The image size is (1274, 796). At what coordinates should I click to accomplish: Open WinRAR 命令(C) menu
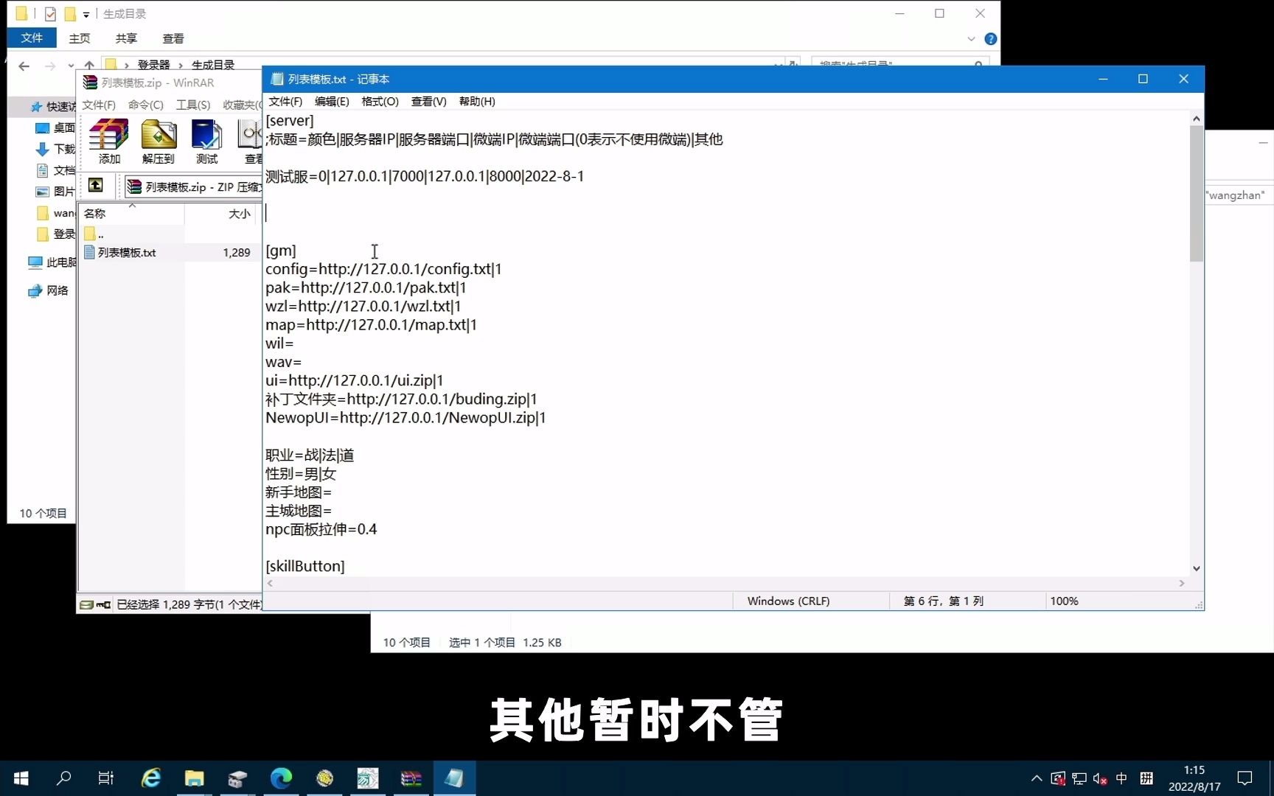(146, 105)
